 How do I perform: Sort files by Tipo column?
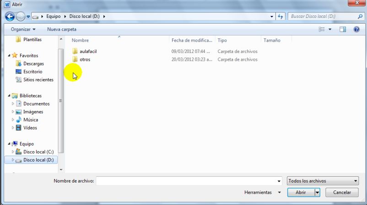222,40
